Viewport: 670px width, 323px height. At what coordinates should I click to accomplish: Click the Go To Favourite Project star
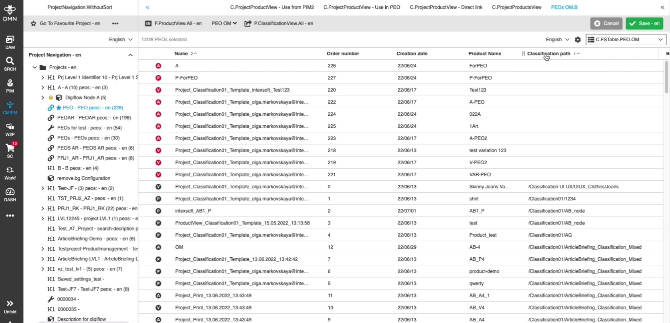point(34,24)
